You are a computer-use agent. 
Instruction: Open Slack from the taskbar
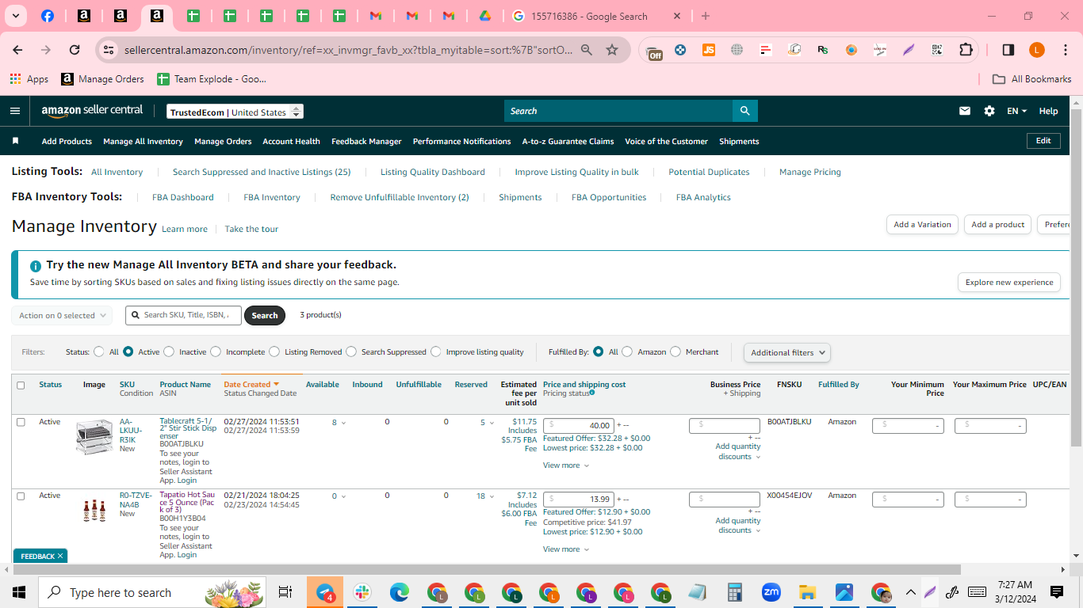362,592
